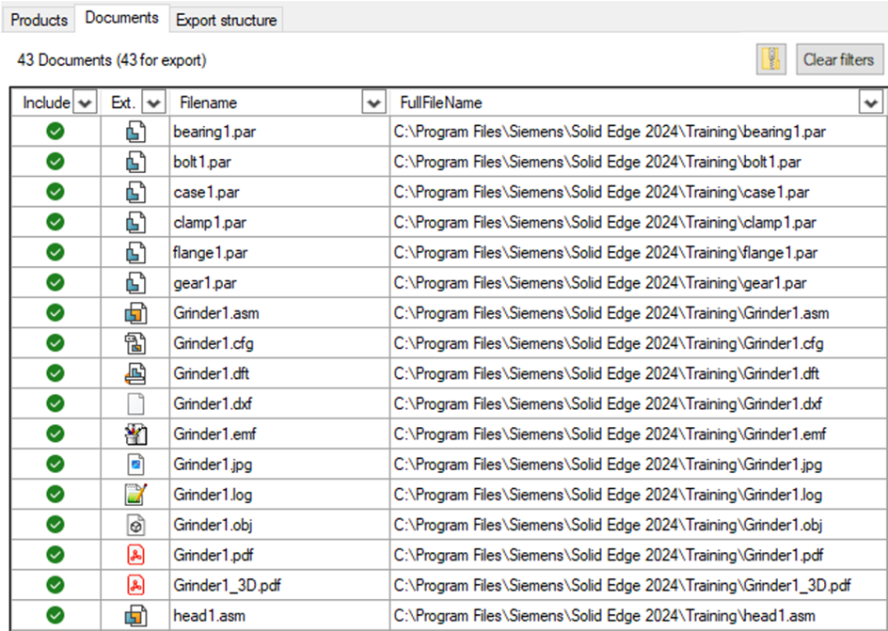Viewport: 888px width, 631px height.
Task: Click the paint icon for Grinder1.emf
Action: [x=135, y=434]
